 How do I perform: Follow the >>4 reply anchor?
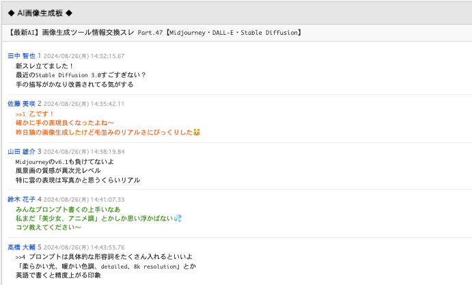pos(20,257)
